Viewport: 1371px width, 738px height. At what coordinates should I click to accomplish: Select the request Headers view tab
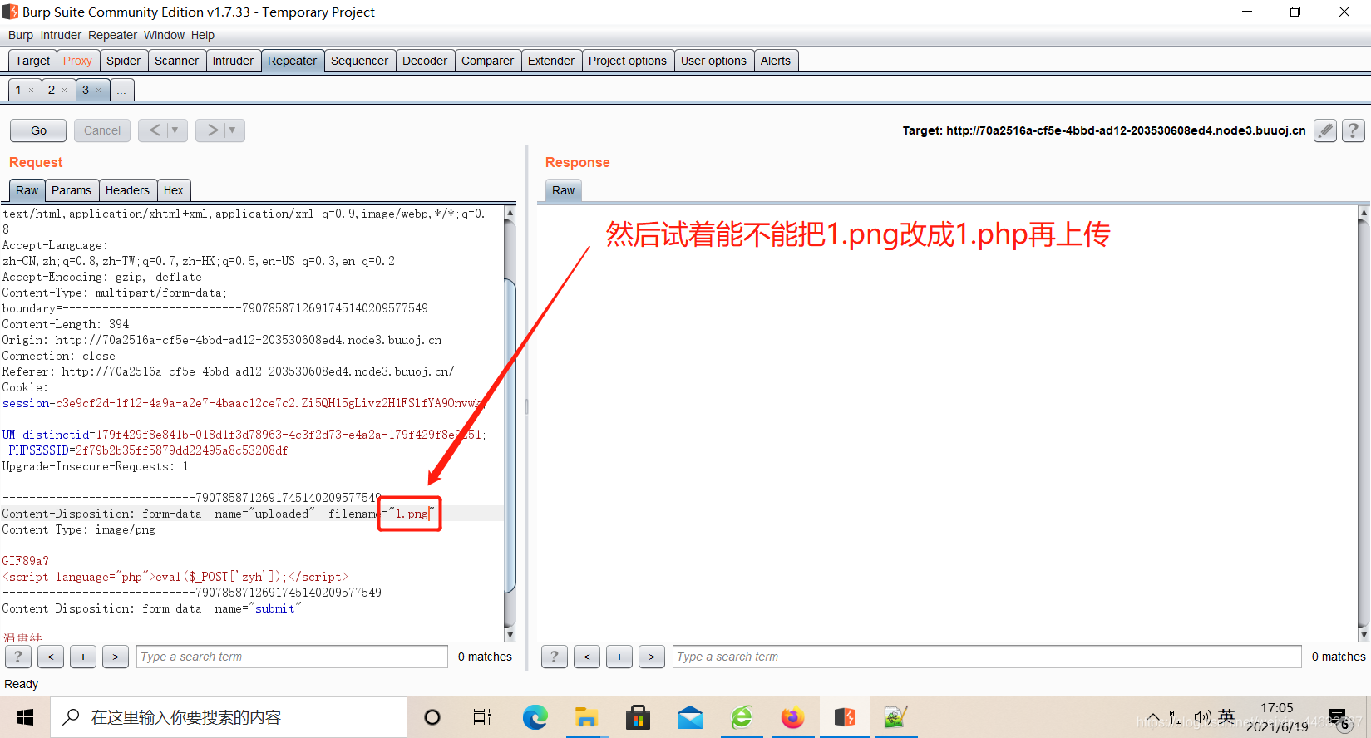click(x=127, y=190)
